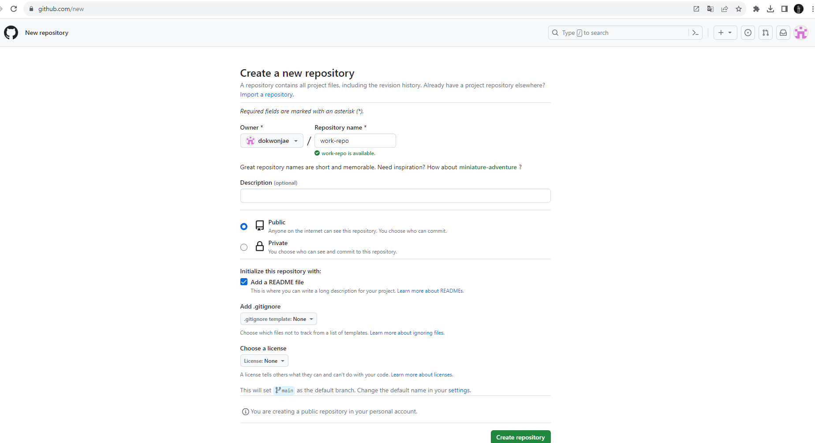The width and height of the screenshot is (815, 443).
Task: Toggle browser side panel icon
Action: [785, 9]
